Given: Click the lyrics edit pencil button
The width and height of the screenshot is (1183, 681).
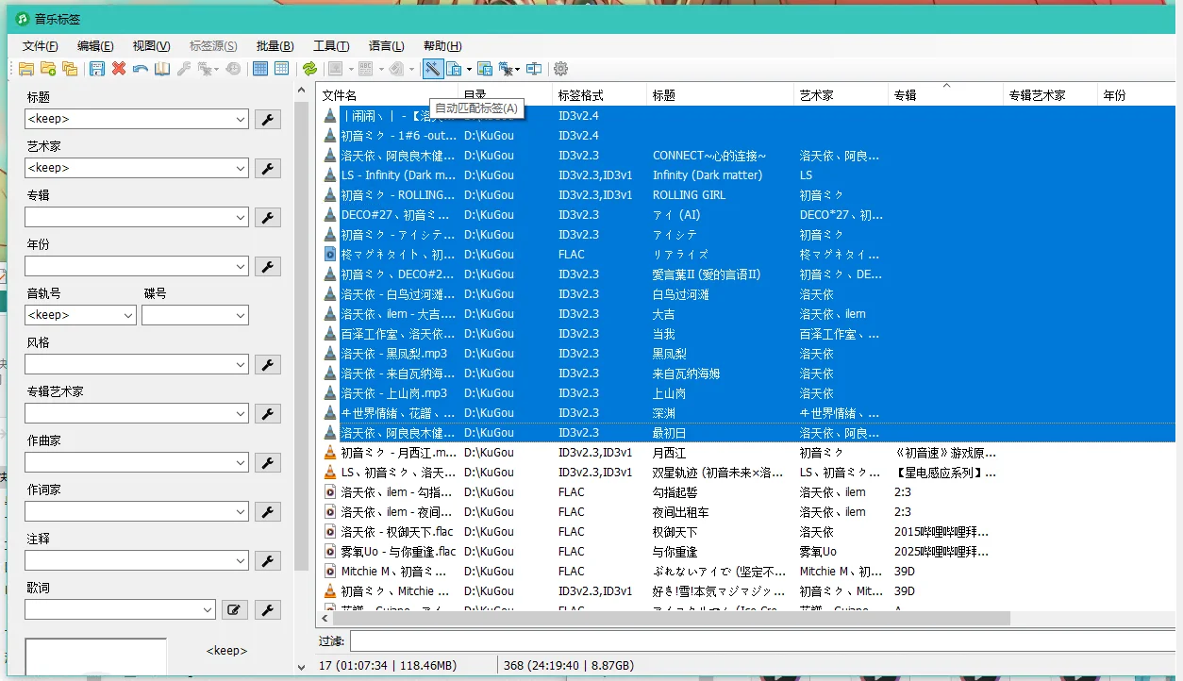Looking at the screenshot, I should [234, 609].
